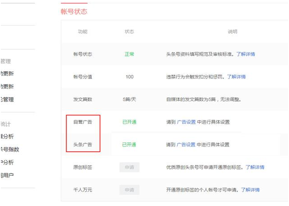Viewport: 289px width, 206px height.
Task: Follow 了解详情 link in 原创标签 row
Action: tap(255, 167)
